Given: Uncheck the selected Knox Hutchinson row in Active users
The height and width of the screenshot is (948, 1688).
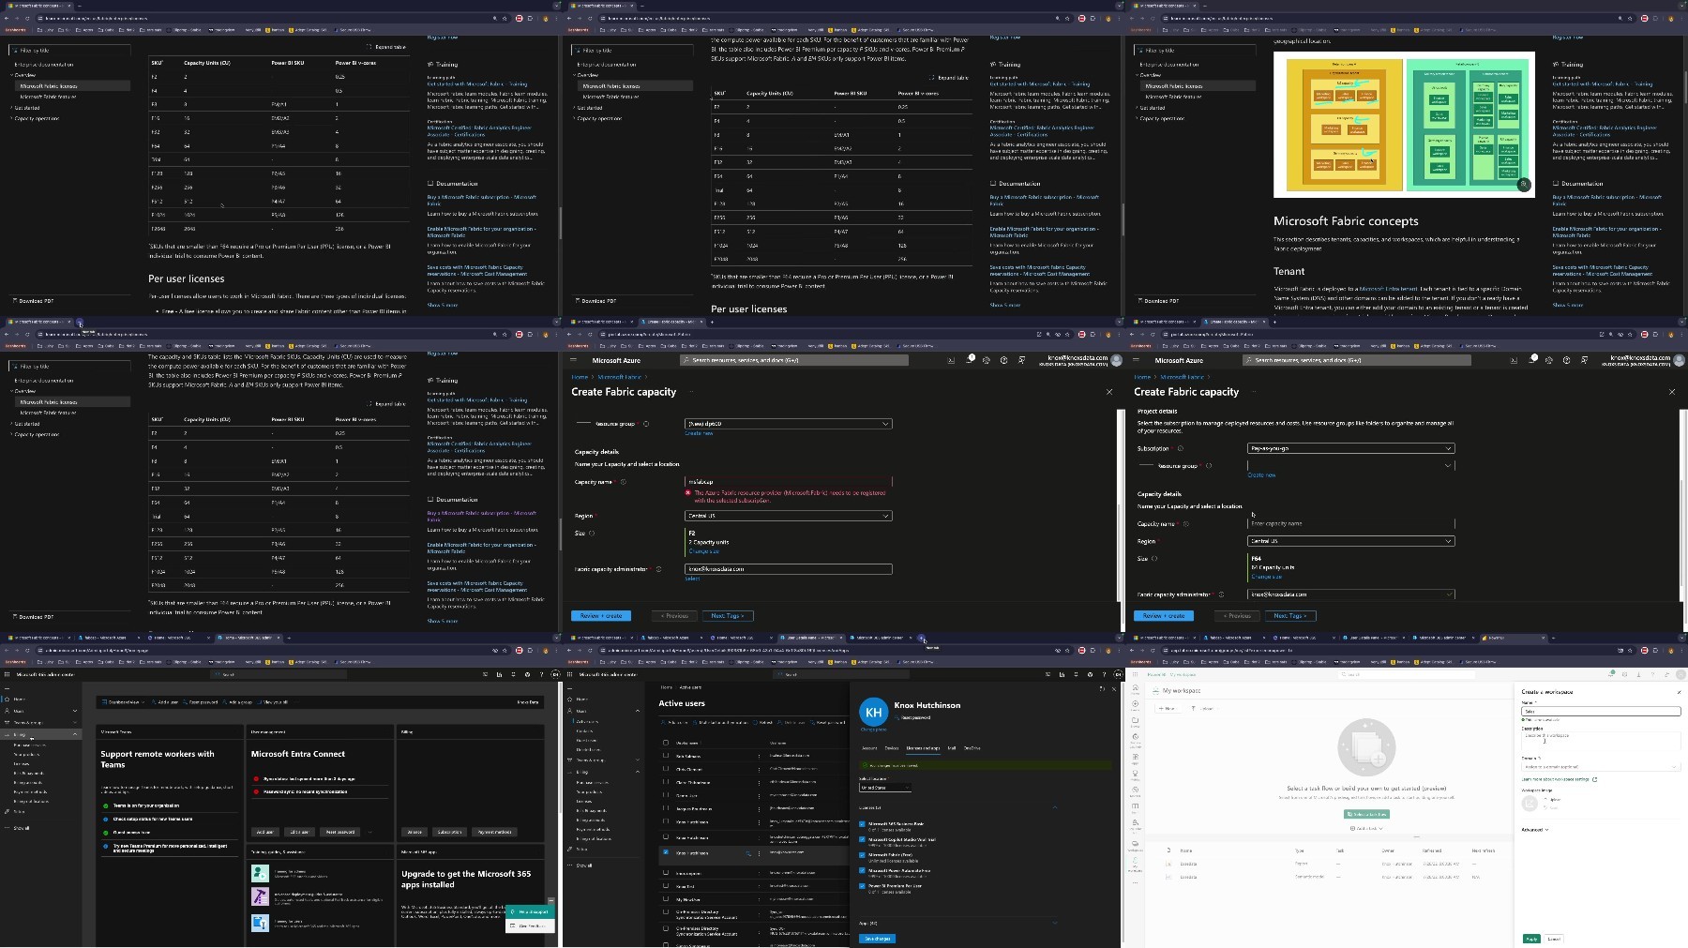Looking at the screenshot, I should click(x=666, y=852).
